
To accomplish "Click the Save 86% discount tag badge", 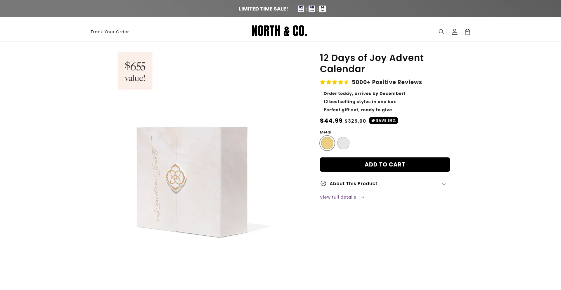I will tap(383, 121).
